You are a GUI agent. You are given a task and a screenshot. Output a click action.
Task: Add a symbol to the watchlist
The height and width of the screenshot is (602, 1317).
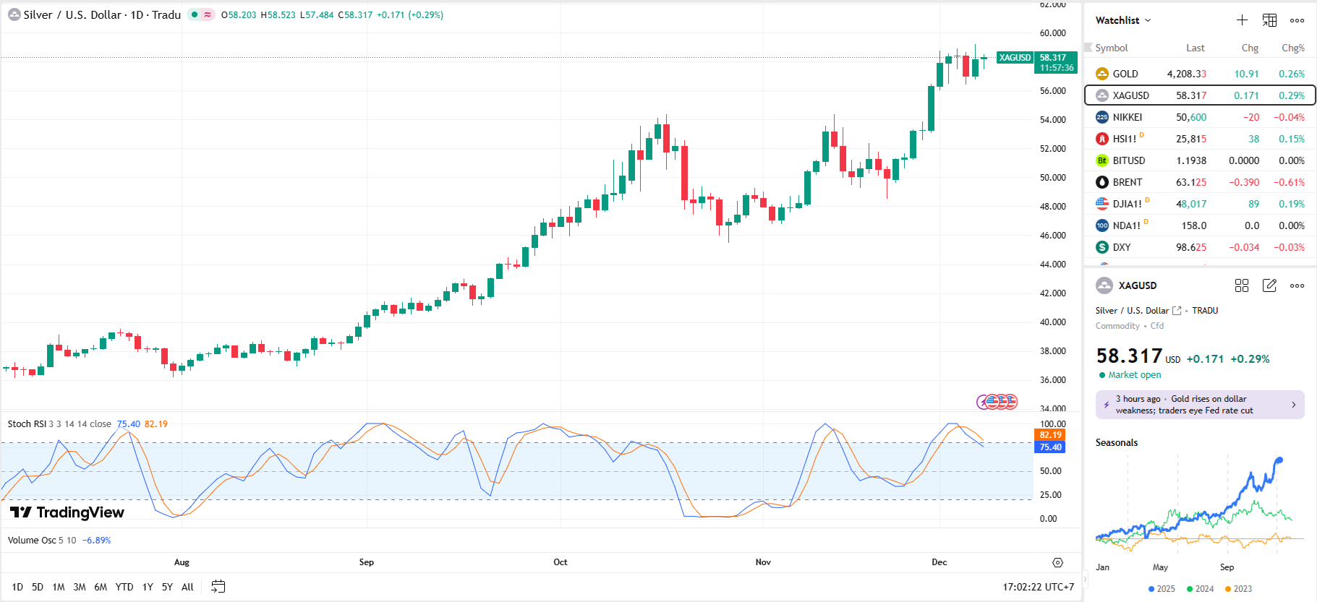tap(1242, 20)
